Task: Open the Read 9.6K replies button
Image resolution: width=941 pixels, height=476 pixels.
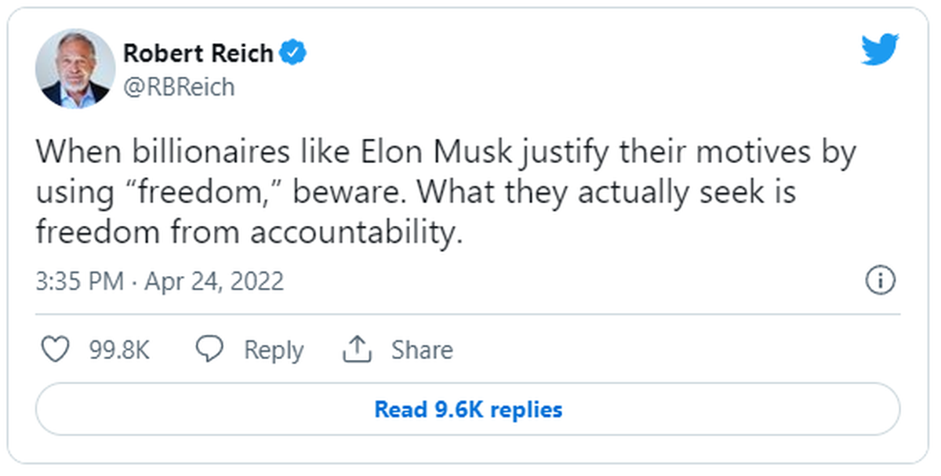Action: (468, 409)
